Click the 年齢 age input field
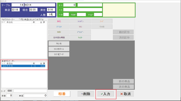The image size is (181, 101). click(66, 15)
